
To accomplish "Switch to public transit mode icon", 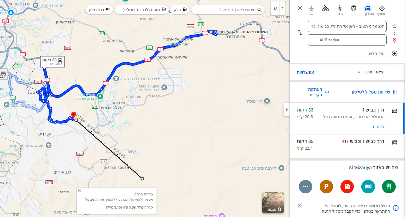I will (x=353, y=8).
